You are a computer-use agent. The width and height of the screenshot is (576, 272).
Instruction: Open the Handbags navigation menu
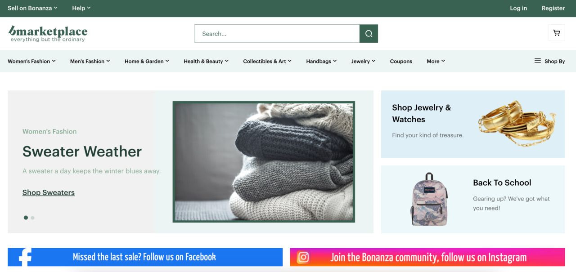coord(321,61)
